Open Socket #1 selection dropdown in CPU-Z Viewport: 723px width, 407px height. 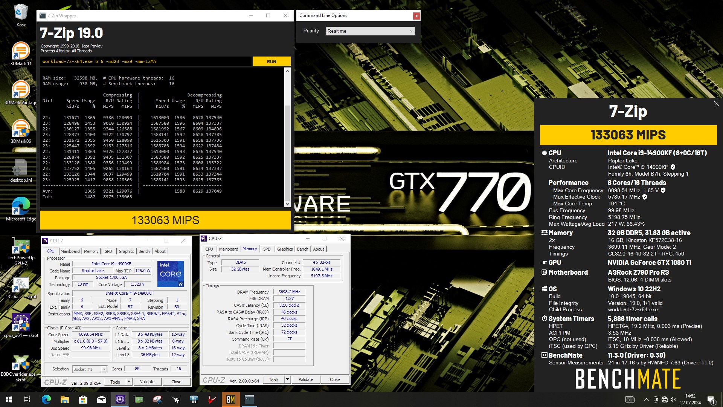[90, 369]
